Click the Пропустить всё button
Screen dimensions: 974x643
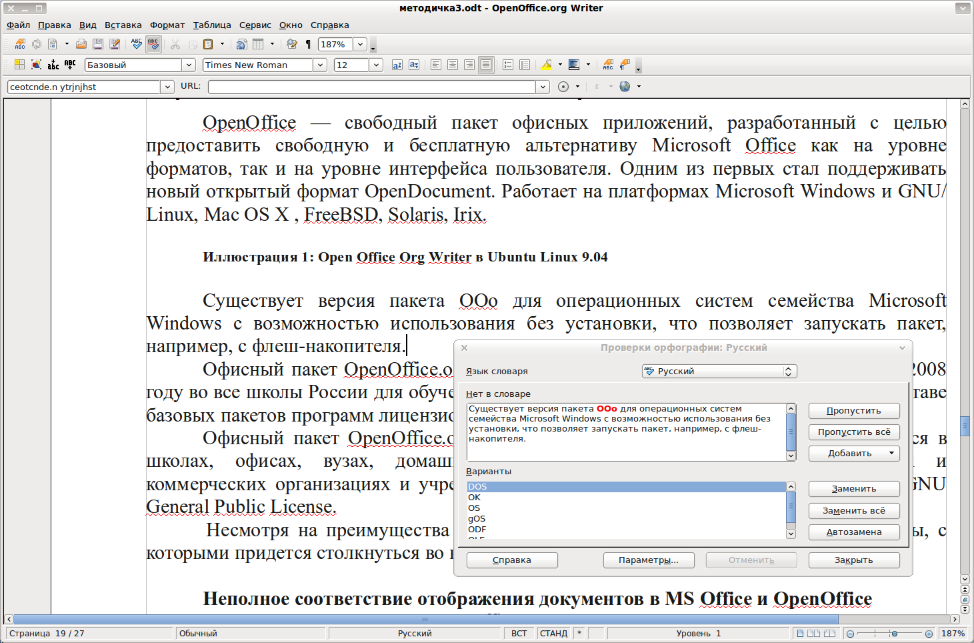(x=854, y=432)
